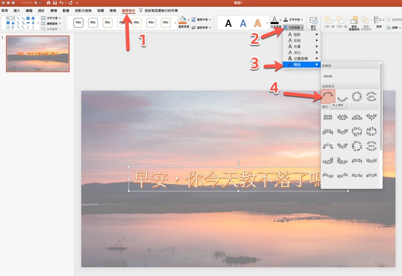Select the 向上拱形 arch-up transform
This screenshot has width=402, height=276.
(x=328, y=96)
